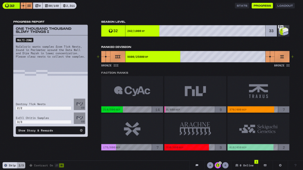Open the mail inbox icon
The height and width of the screenshot is (170, 303).
[x=265, y=165]
